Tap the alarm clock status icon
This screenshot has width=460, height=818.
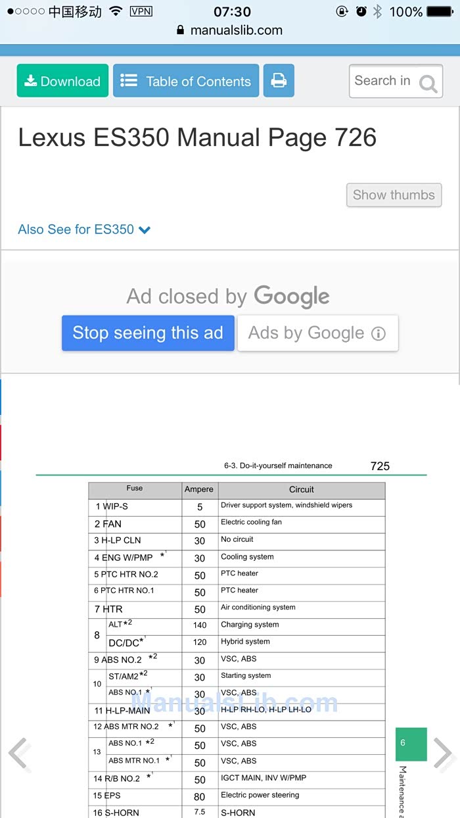[361, 12]
